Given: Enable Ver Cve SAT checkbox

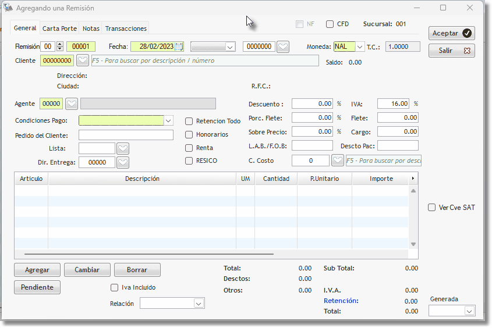Looking at the screenshot, I should [x=432, y=208].
